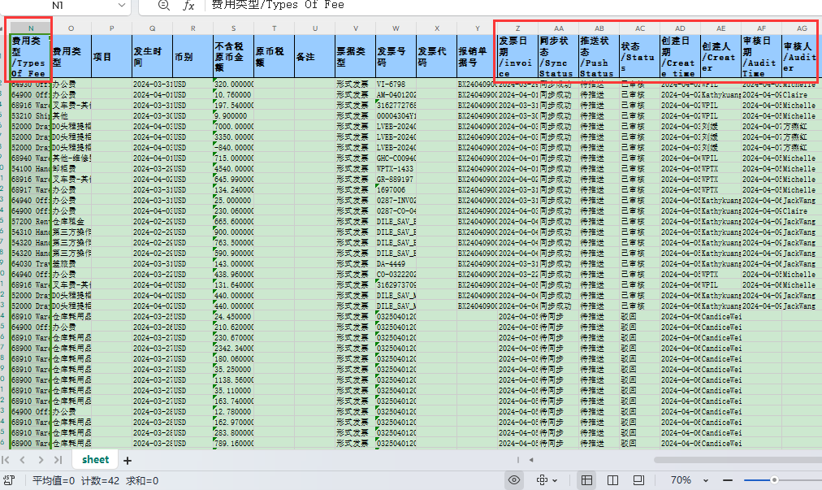Click status bar 平均值=0 entry
The width and height of the screenshot is (822, 490).
click(54, 480)
